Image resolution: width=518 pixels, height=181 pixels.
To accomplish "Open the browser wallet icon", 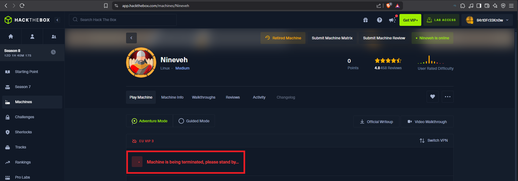I will pos(487,6).
